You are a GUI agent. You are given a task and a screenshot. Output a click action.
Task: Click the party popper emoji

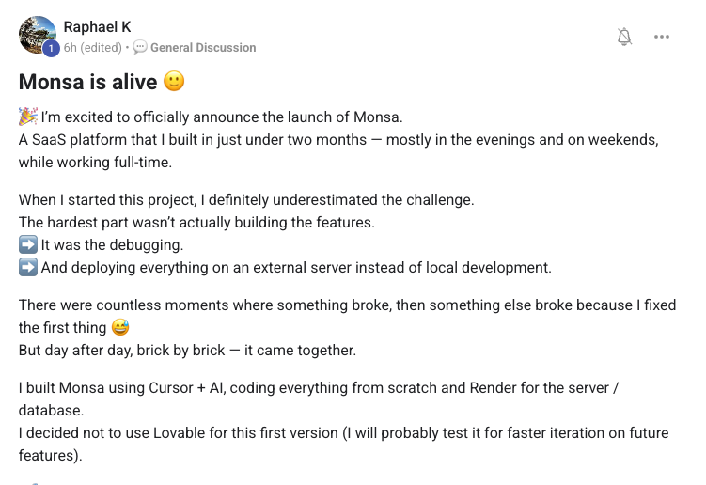pyautogui.click(x=27, y=117)
